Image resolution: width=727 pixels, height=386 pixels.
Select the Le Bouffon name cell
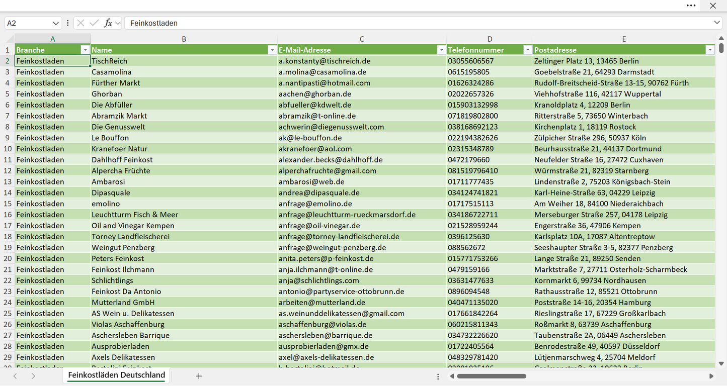point(184,138)
